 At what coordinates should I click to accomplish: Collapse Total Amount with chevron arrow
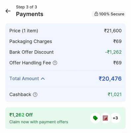(x=43, y=79)
